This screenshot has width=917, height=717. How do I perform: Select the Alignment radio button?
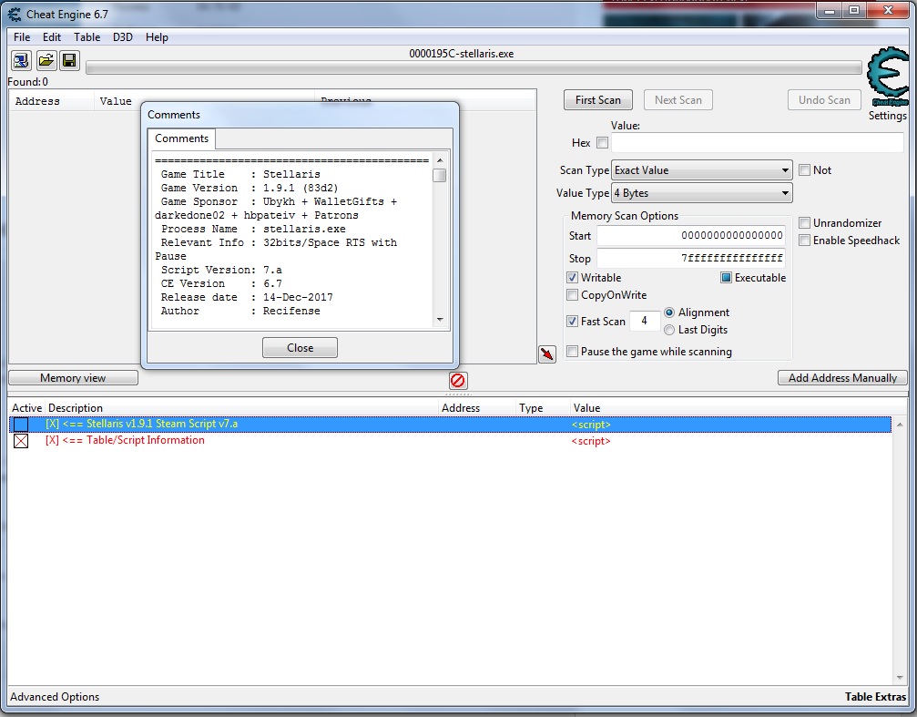(x=669, y=312)
